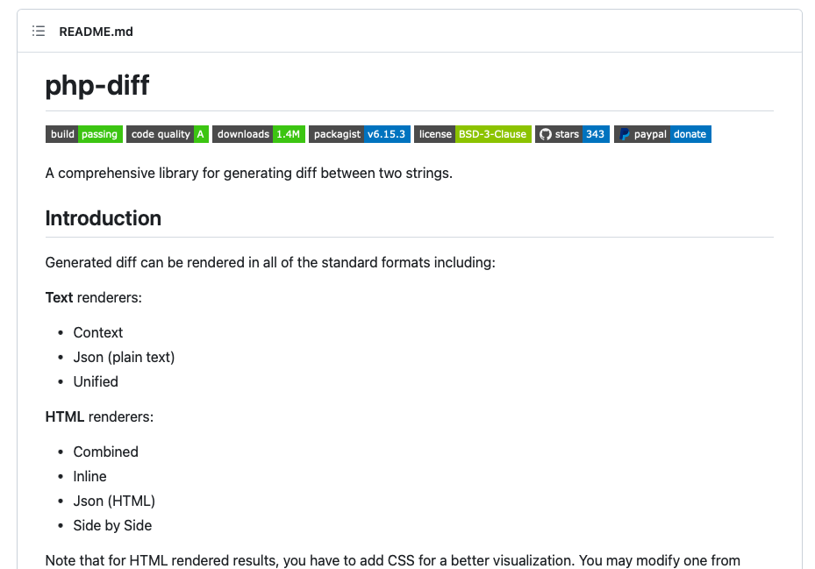Click the Context list item
Screen dimensions: 815x569
click(98, 332)
